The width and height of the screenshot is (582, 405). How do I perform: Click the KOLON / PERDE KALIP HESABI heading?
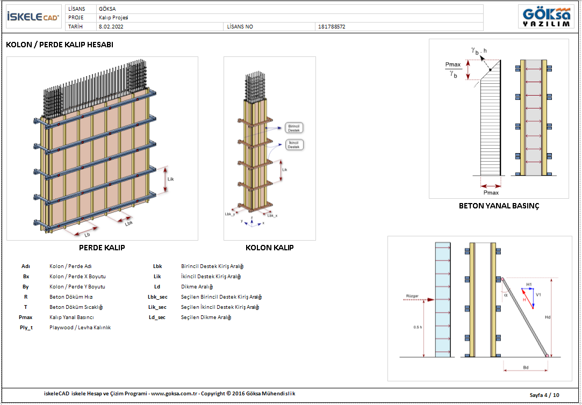point(60,45)
